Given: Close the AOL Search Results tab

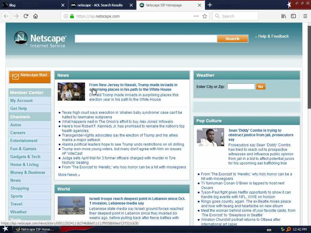Looking at the screenshot, I should click(x=131, y=5).
